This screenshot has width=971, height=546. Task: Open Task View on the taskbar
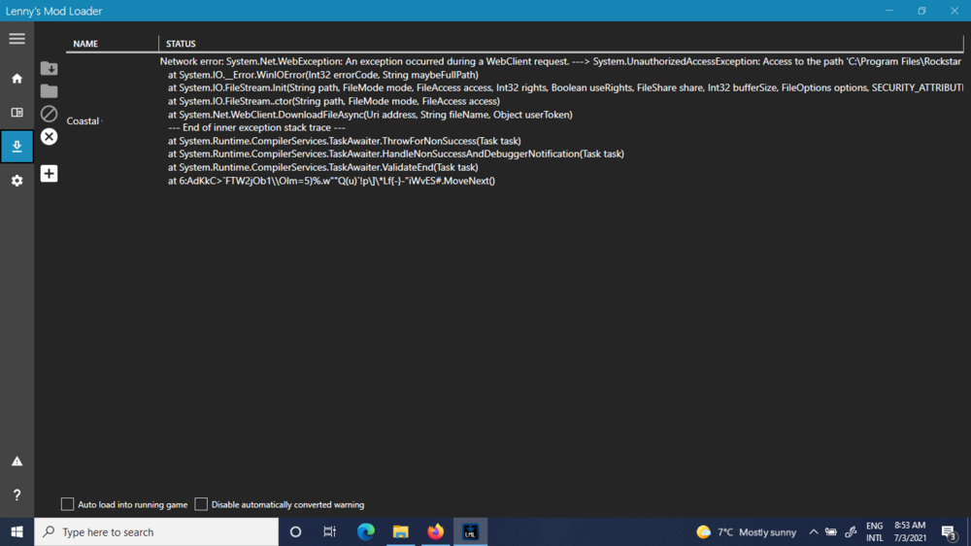coord(329,531)
